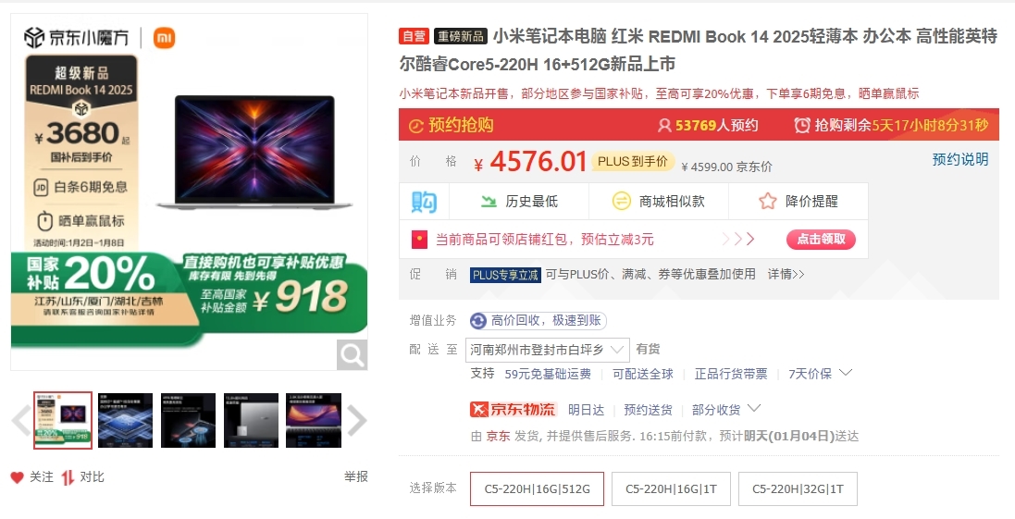This screenshot has height=519, width=1015.
Task: Expand the 部分收货 logistics chevron
Action: 753,409
